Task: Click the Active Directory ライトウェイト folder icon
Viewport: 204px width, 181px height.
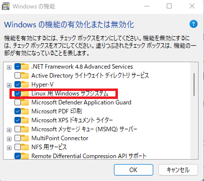Action: coord(25,76)
